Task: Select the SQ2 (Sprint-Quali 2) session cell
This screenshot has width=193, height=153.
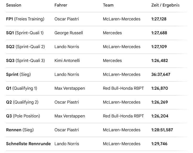Action: (25, 47)
